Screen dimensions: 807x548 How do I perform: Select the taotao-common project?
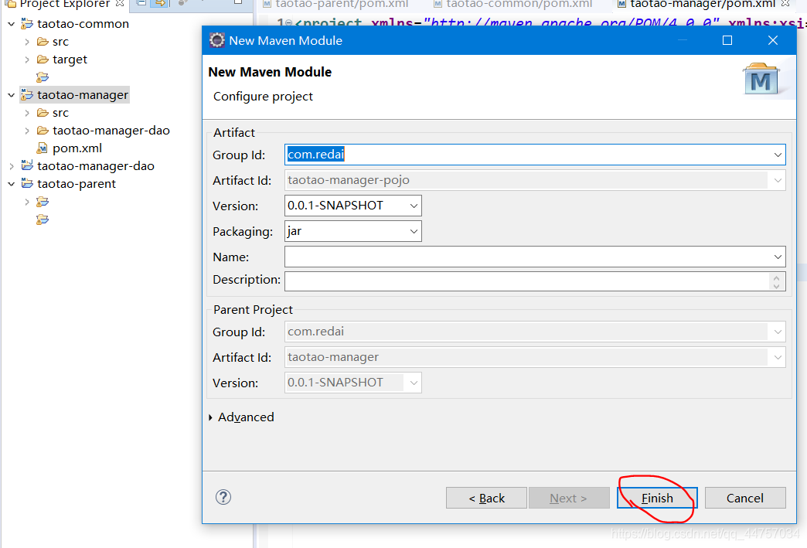click(83, 24)
